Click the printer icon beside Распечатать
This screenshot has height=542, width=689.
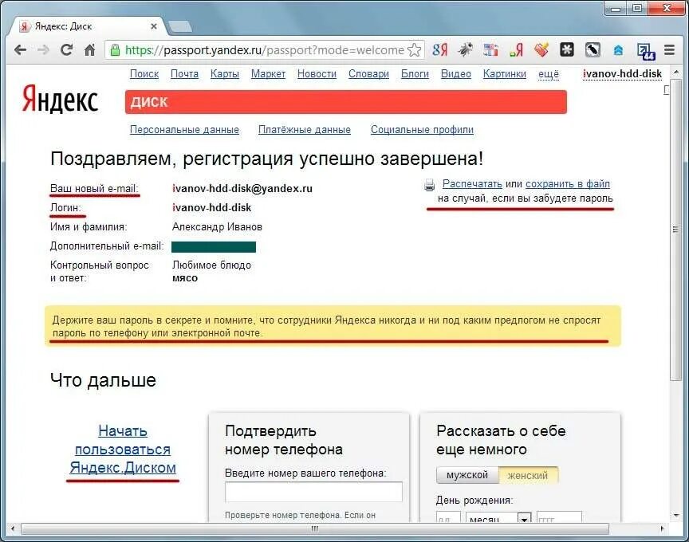point(430,185)
